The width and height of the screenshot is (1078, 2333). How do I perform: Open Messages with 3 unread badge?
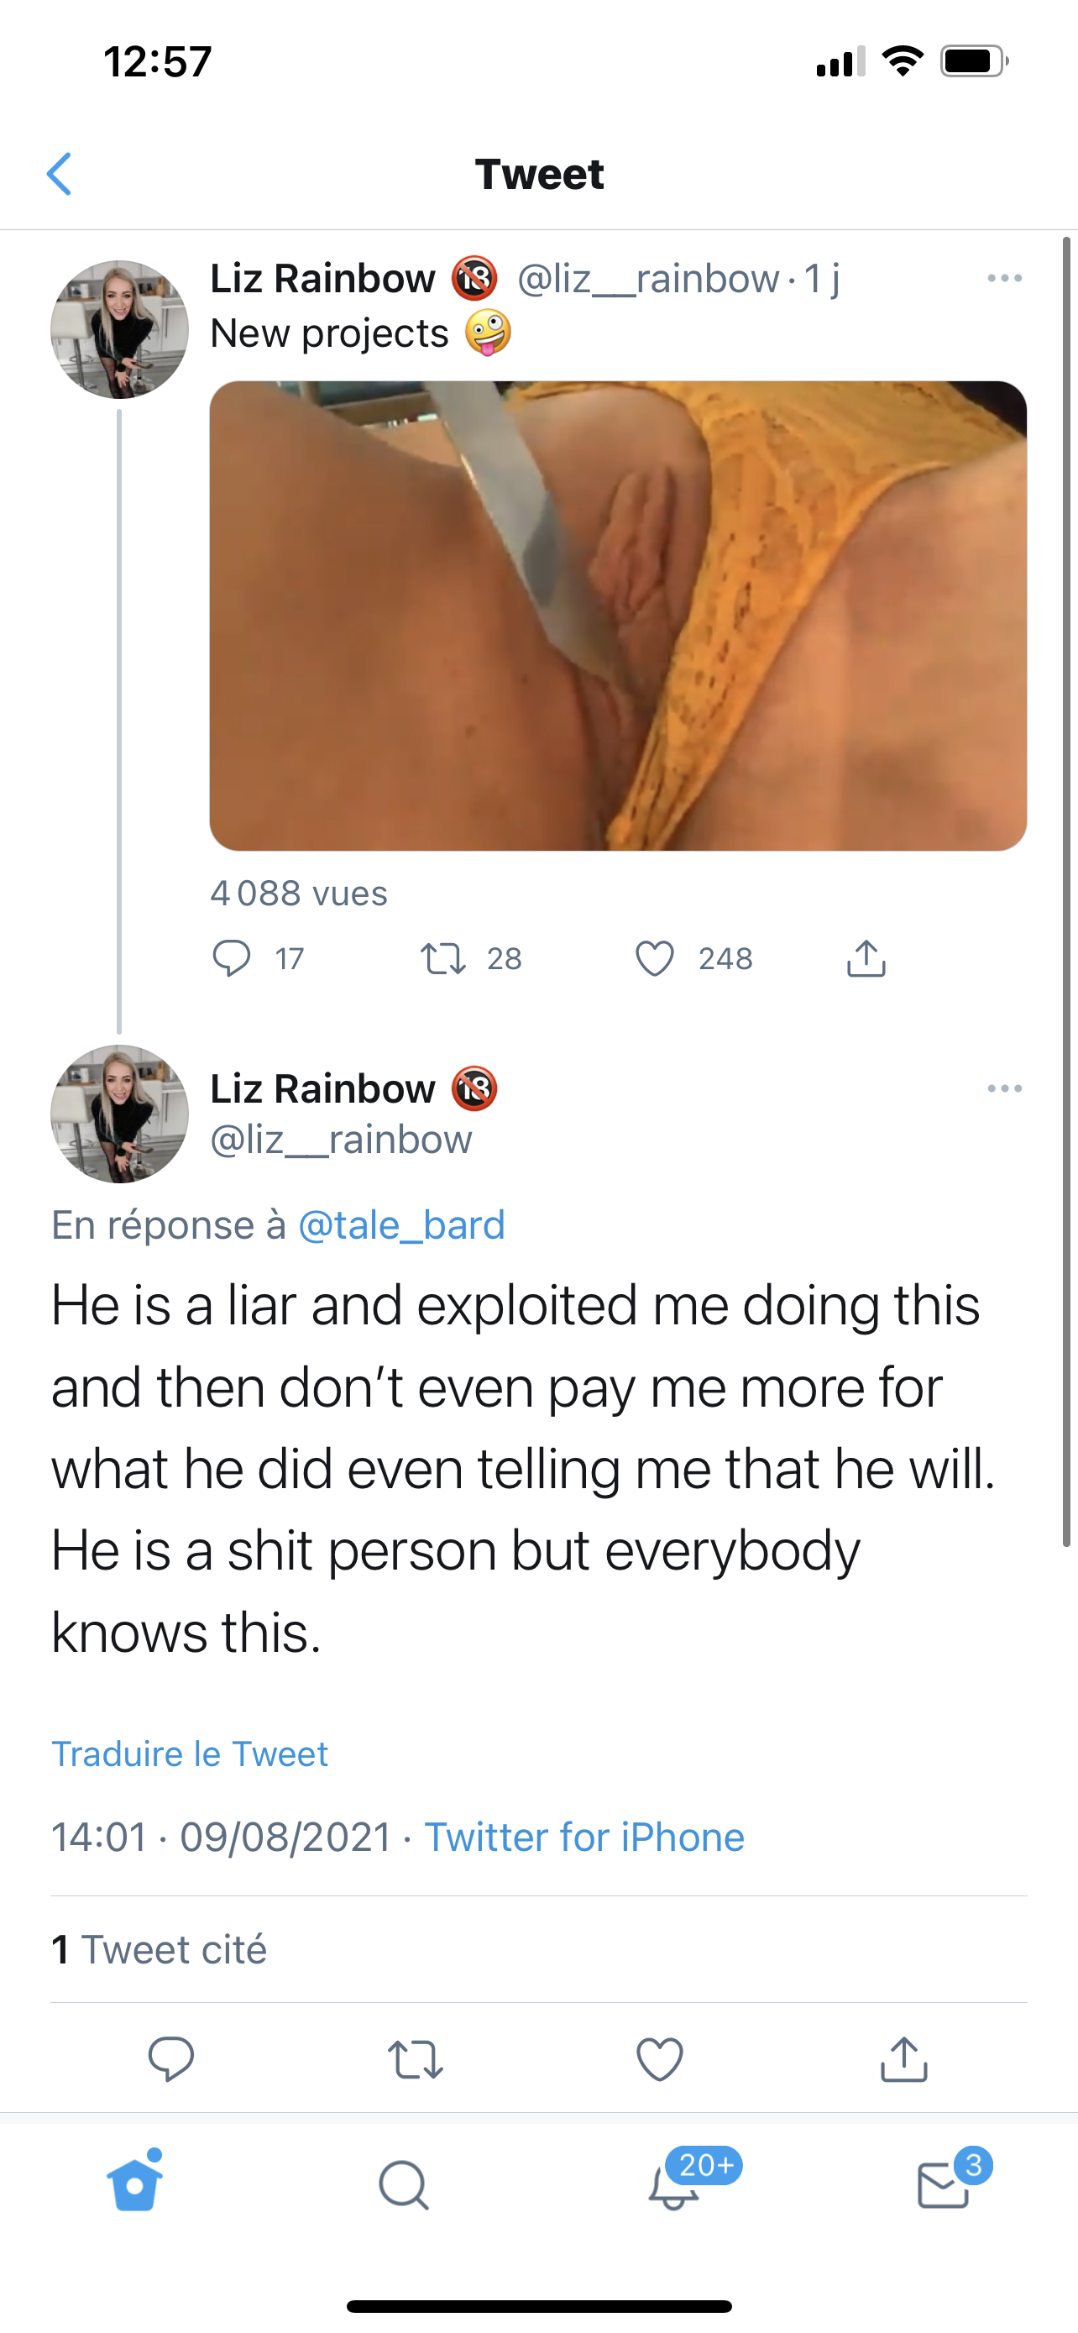tap(944, 2185)
